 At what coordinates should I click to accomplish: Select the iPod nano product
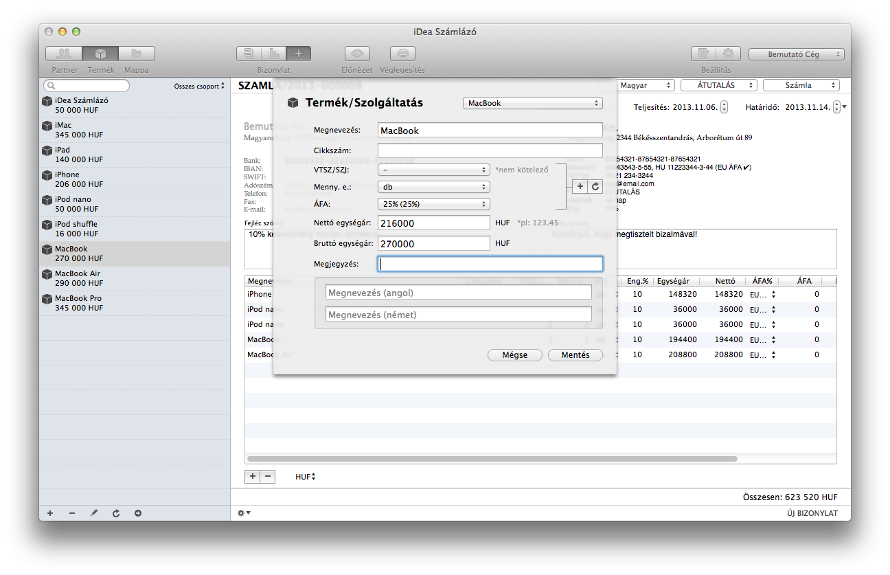[135, 204]
